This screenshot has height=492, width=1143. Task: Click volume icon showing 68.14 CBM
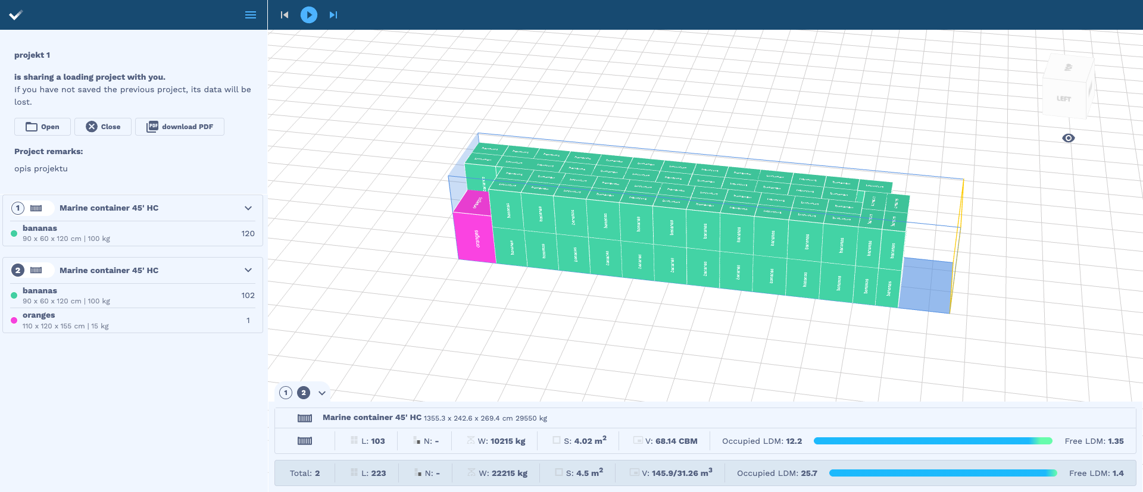(638, 440)
